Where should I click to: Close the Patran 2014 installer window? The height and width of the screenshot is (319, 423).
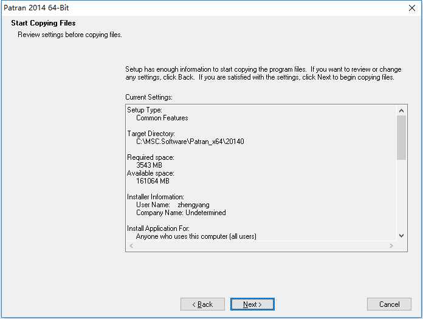[411, 8]
